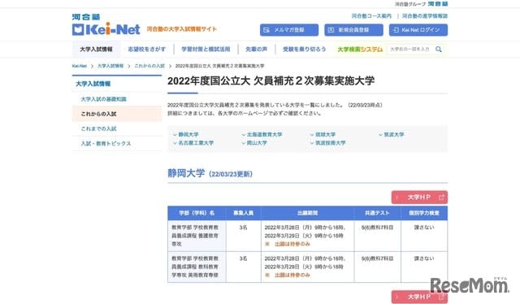Screen dimensions: 520x304
Task: Click the magnifier search icon
Action: point(439,49)
